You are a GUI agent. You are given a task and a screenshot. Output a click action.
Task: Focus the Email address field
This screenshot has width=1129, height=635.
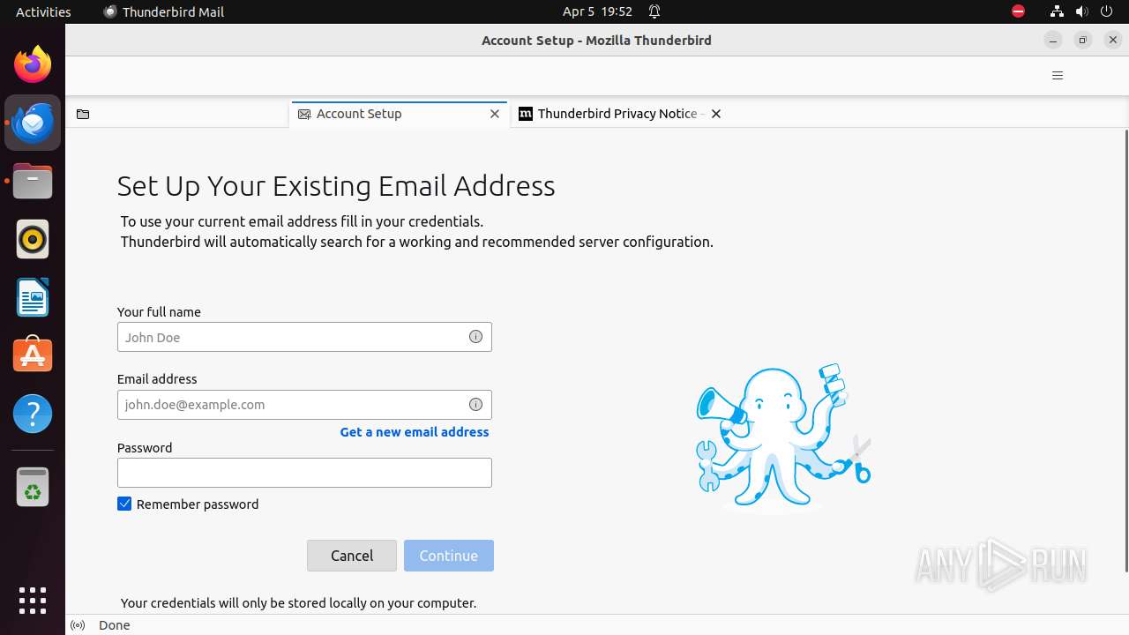(x=304, y=405)
